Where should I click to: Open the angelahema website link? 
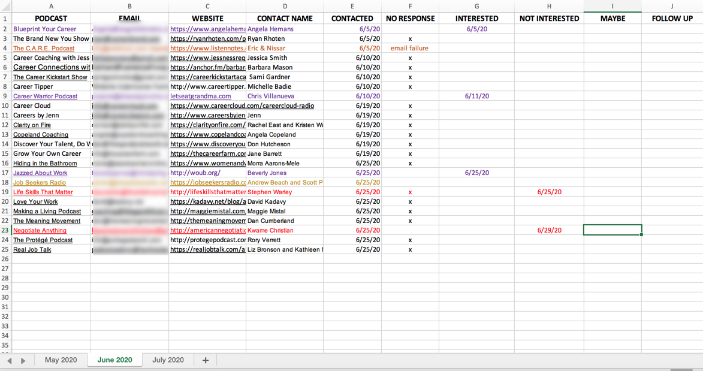208,29
